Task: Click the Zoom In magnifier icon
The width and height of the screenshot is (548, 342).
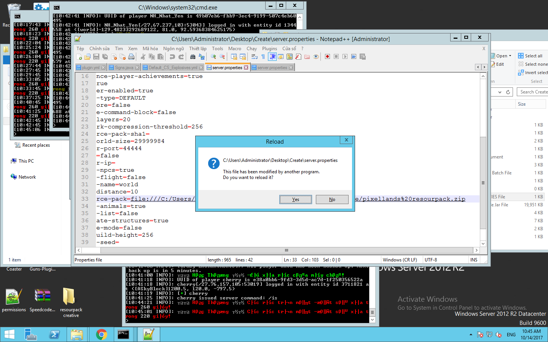Action: point(213,57)
